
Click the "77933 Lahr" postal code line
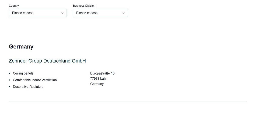[99, 79]
